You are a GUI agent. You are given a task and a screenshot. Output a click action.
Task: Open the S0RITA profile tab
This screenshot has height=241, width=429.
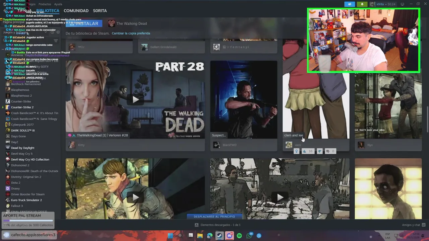pyautogui.click(x=100, y=11)
